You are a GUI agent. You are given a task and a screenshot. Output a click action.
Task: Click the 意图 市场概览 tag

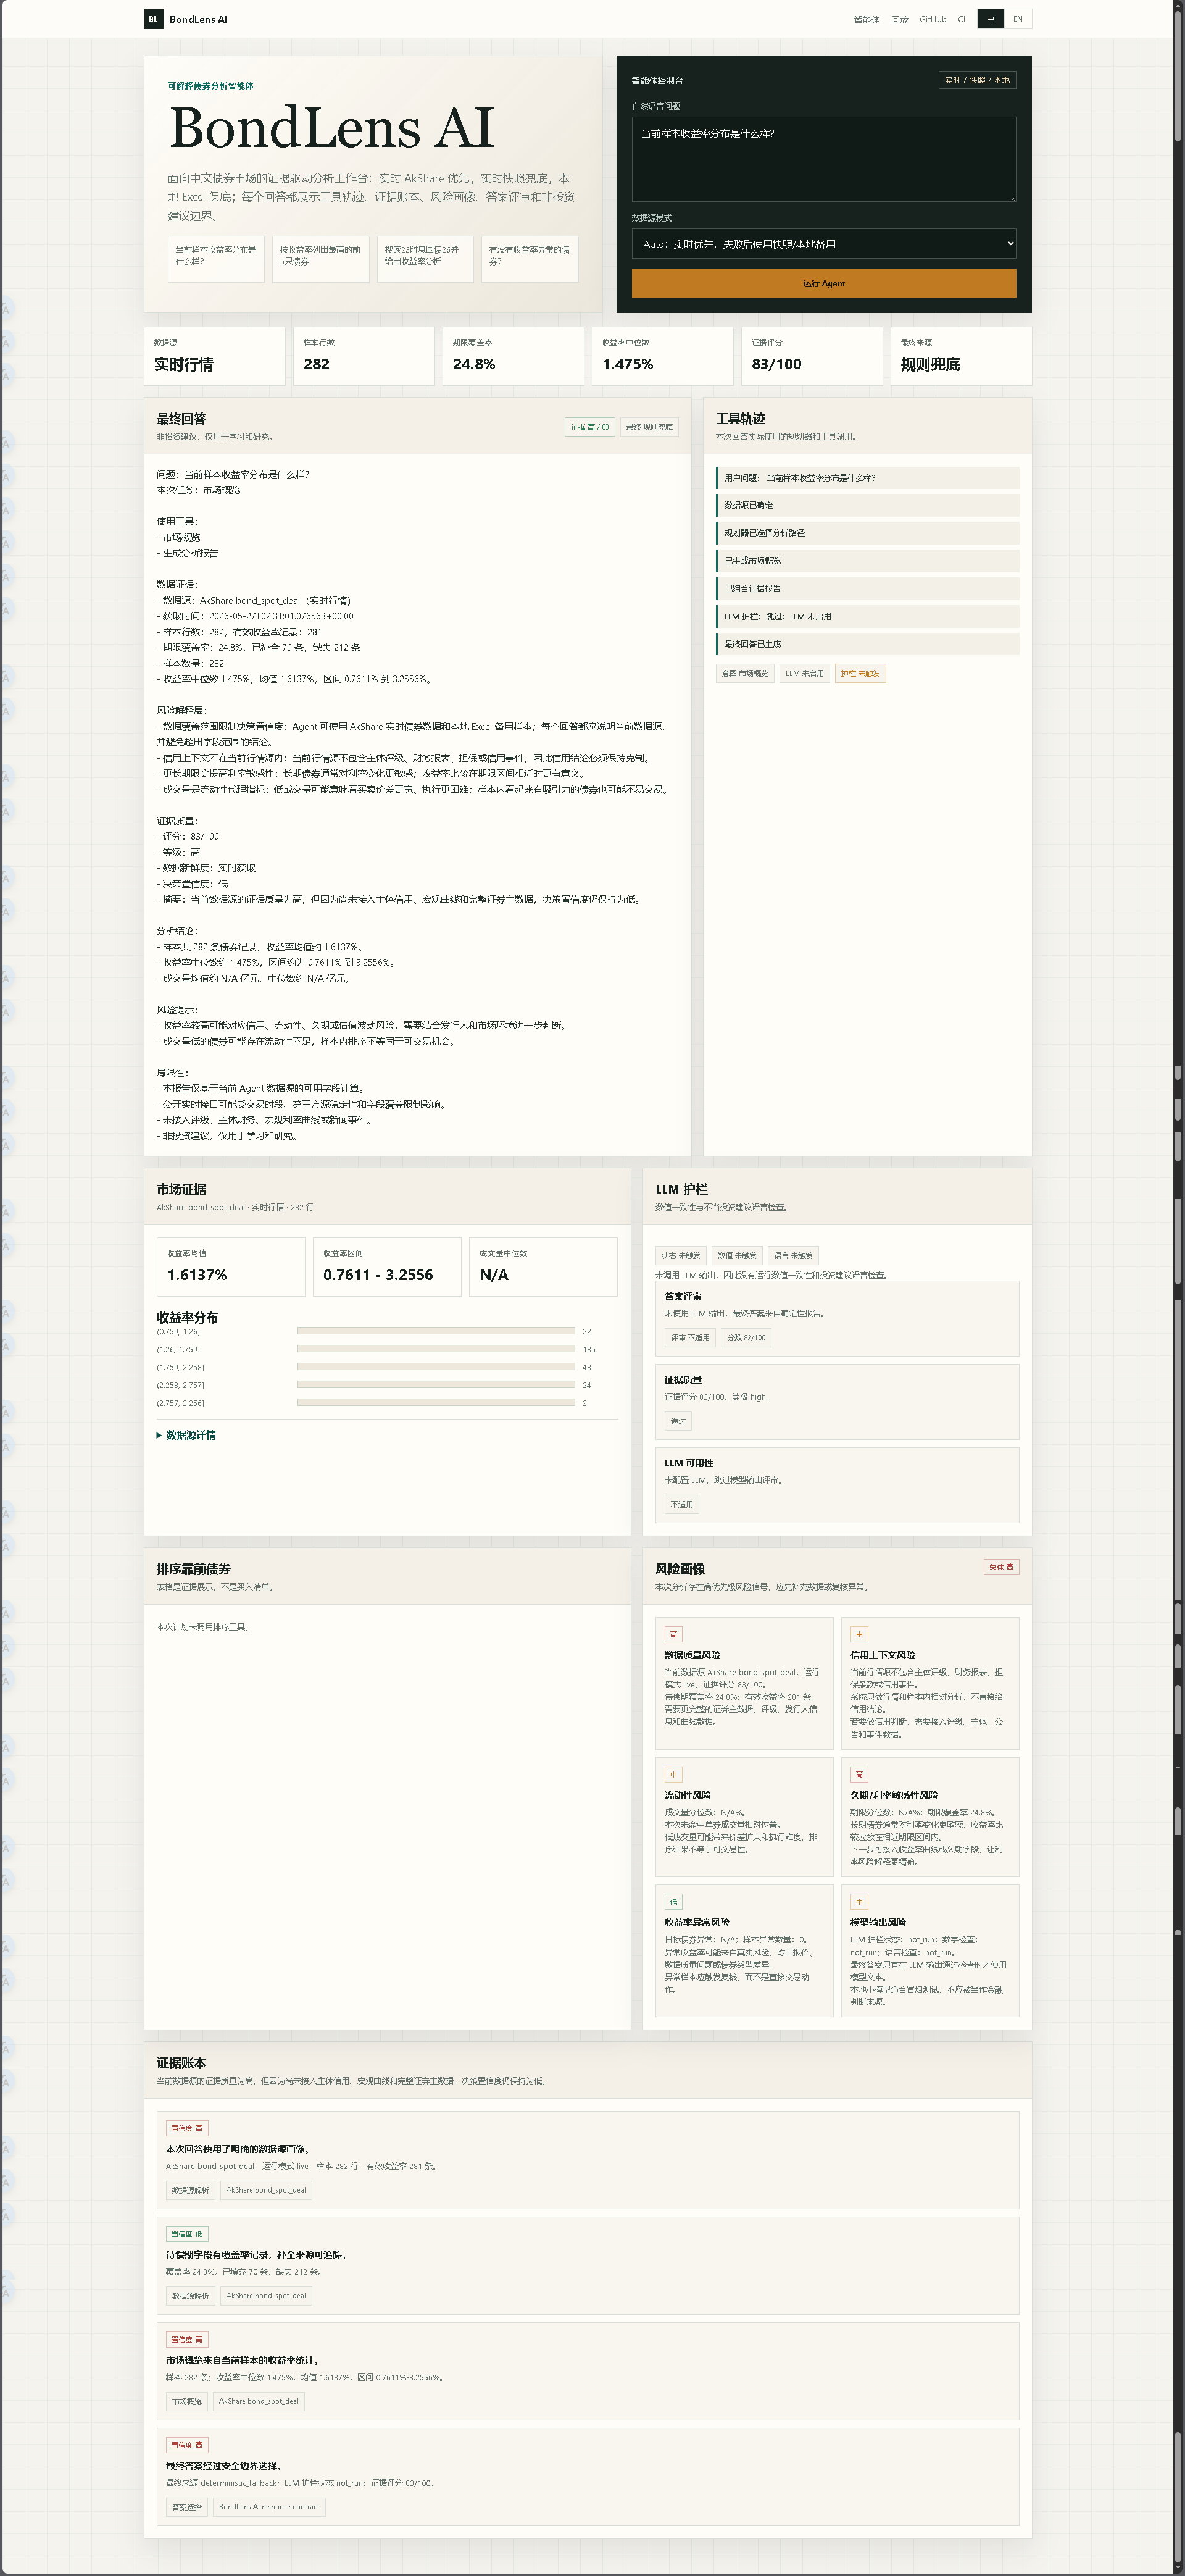[746, 673]
